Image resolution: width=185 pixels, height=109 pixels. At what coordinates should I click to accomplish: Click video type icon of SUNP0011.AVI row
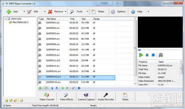[40, 61]
